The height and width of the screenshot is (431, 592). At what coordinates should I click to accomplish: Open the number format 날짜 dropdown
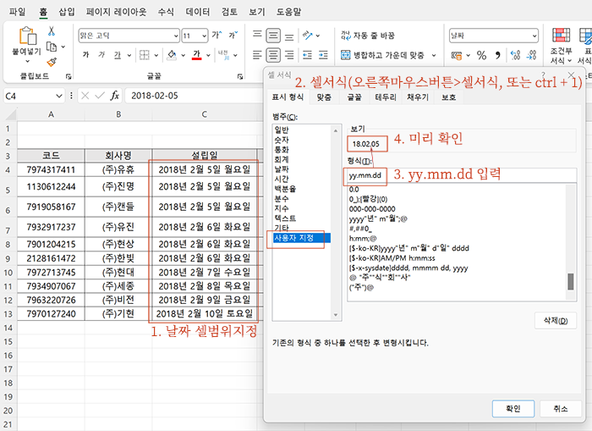pyautogui.click(x=534, y=36)
